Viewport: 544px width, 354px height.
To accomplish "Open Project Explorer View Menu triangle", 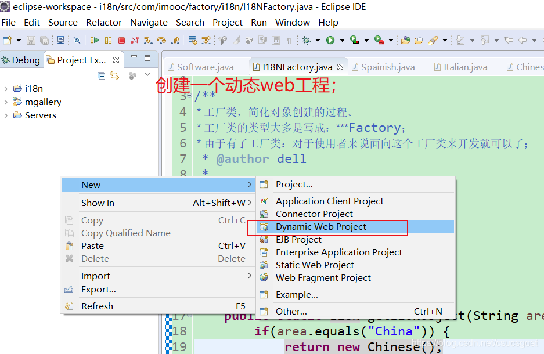I will click(x=147, y=74).
